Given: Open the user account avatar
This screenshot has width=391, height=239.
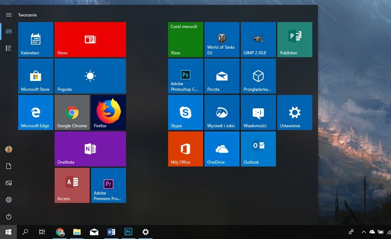Looking at the screenshot, I should pyautogui.click(x=9, y=149).
